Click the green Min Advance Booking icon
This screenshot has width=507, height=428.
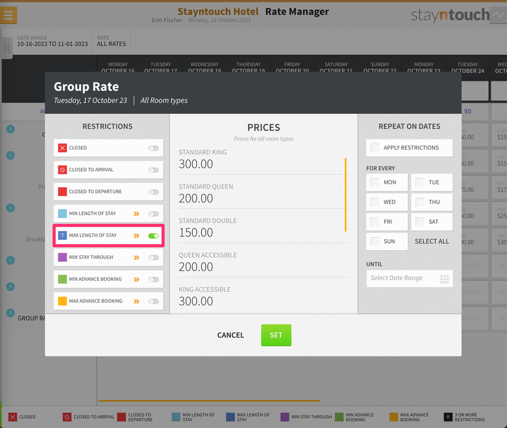point(62,279)
